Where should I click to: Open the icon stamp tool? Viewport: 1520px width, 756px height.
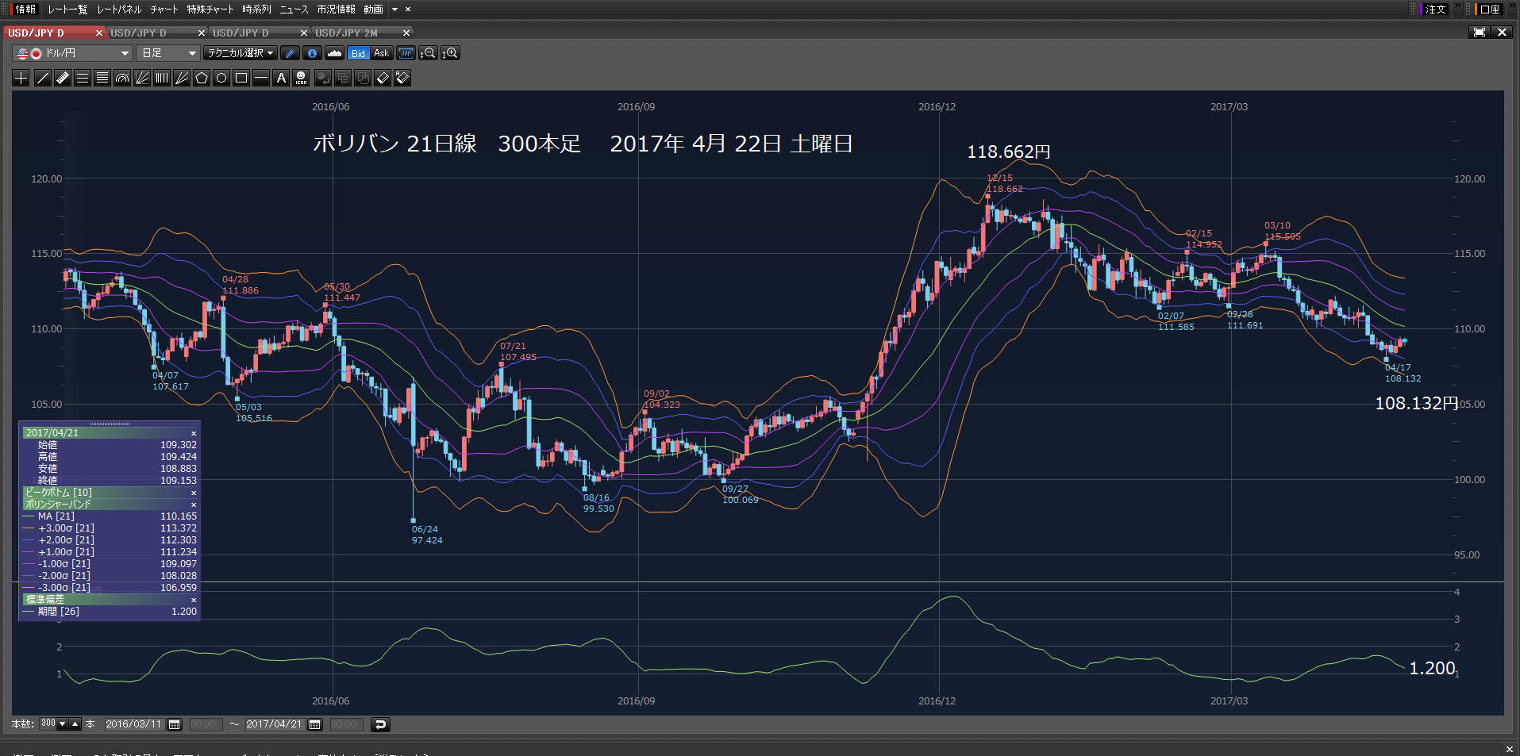pos(301,78)
